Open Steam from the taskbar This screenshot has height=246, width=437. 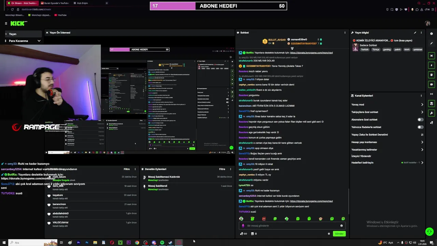click(170, 243)
